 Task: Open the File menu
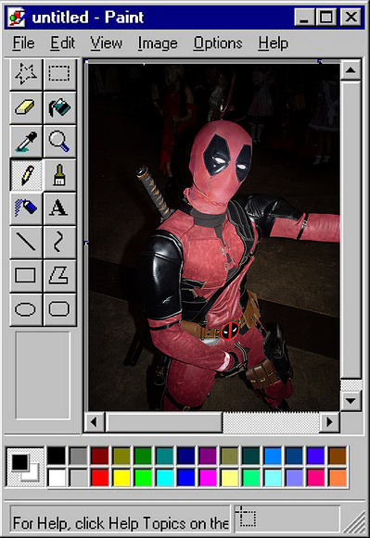pos(24,44)
